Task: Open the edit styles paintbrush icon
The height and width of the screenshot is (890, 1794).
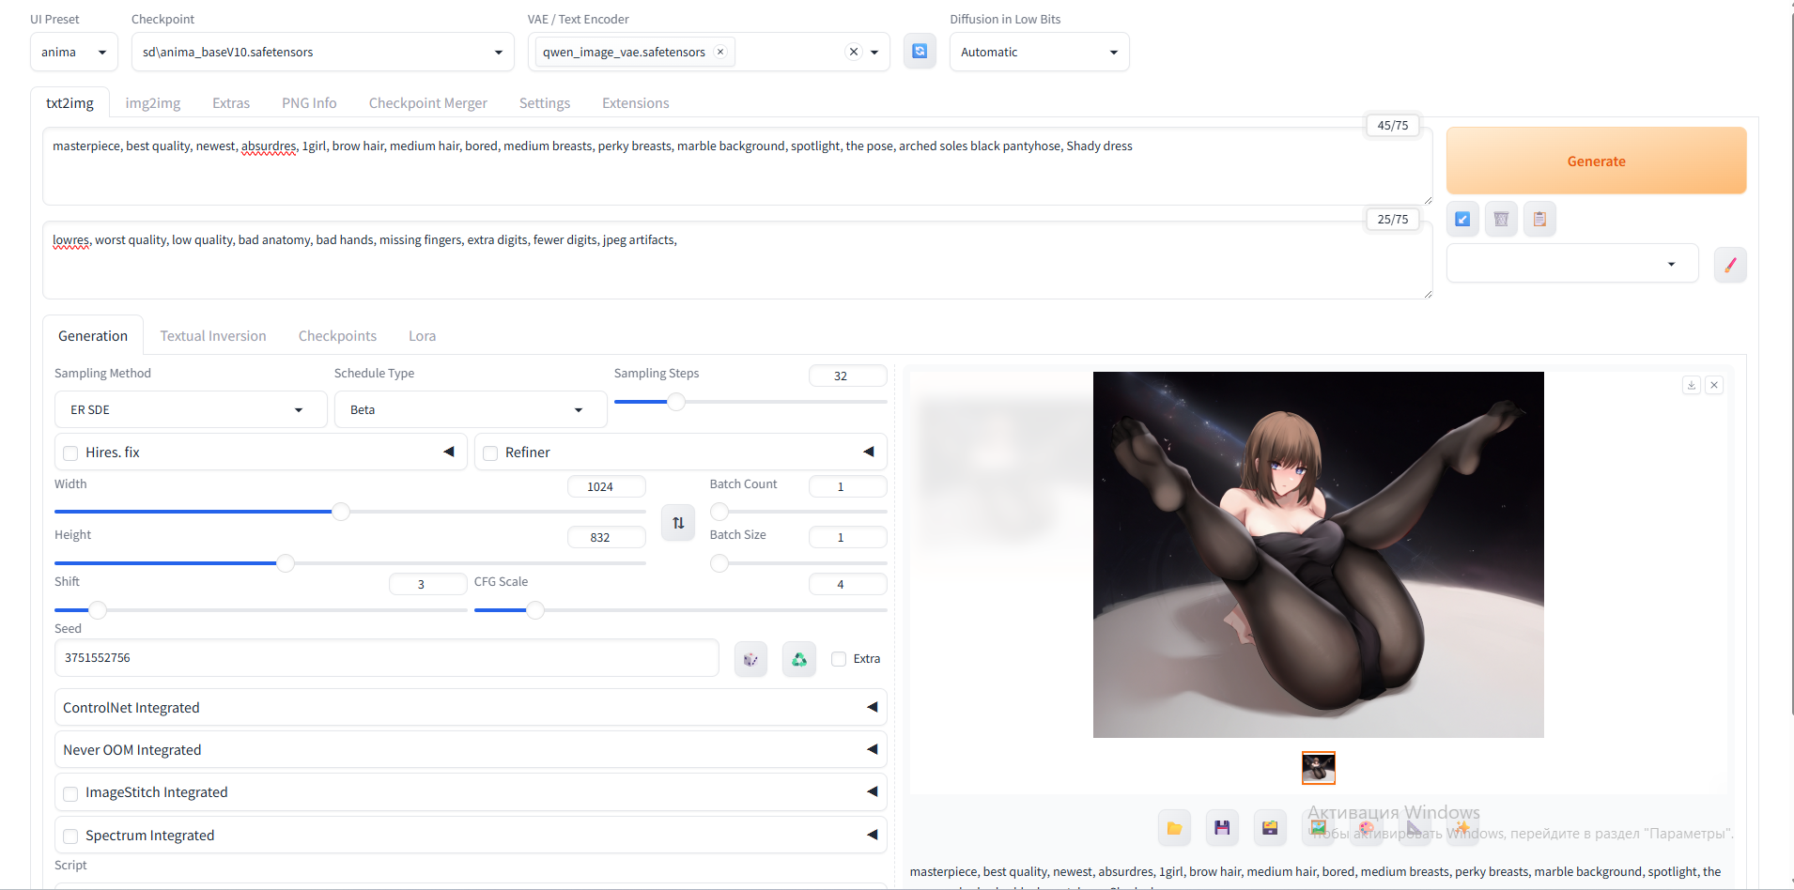Action: [1730, 265]
